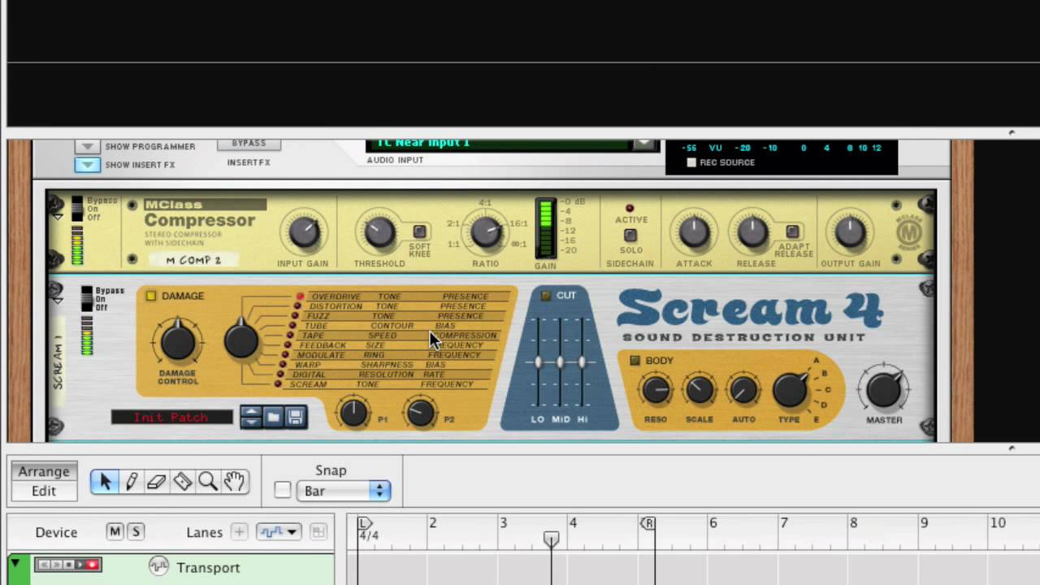
Task: Select the Tube damage type LED
Action: 292,326
